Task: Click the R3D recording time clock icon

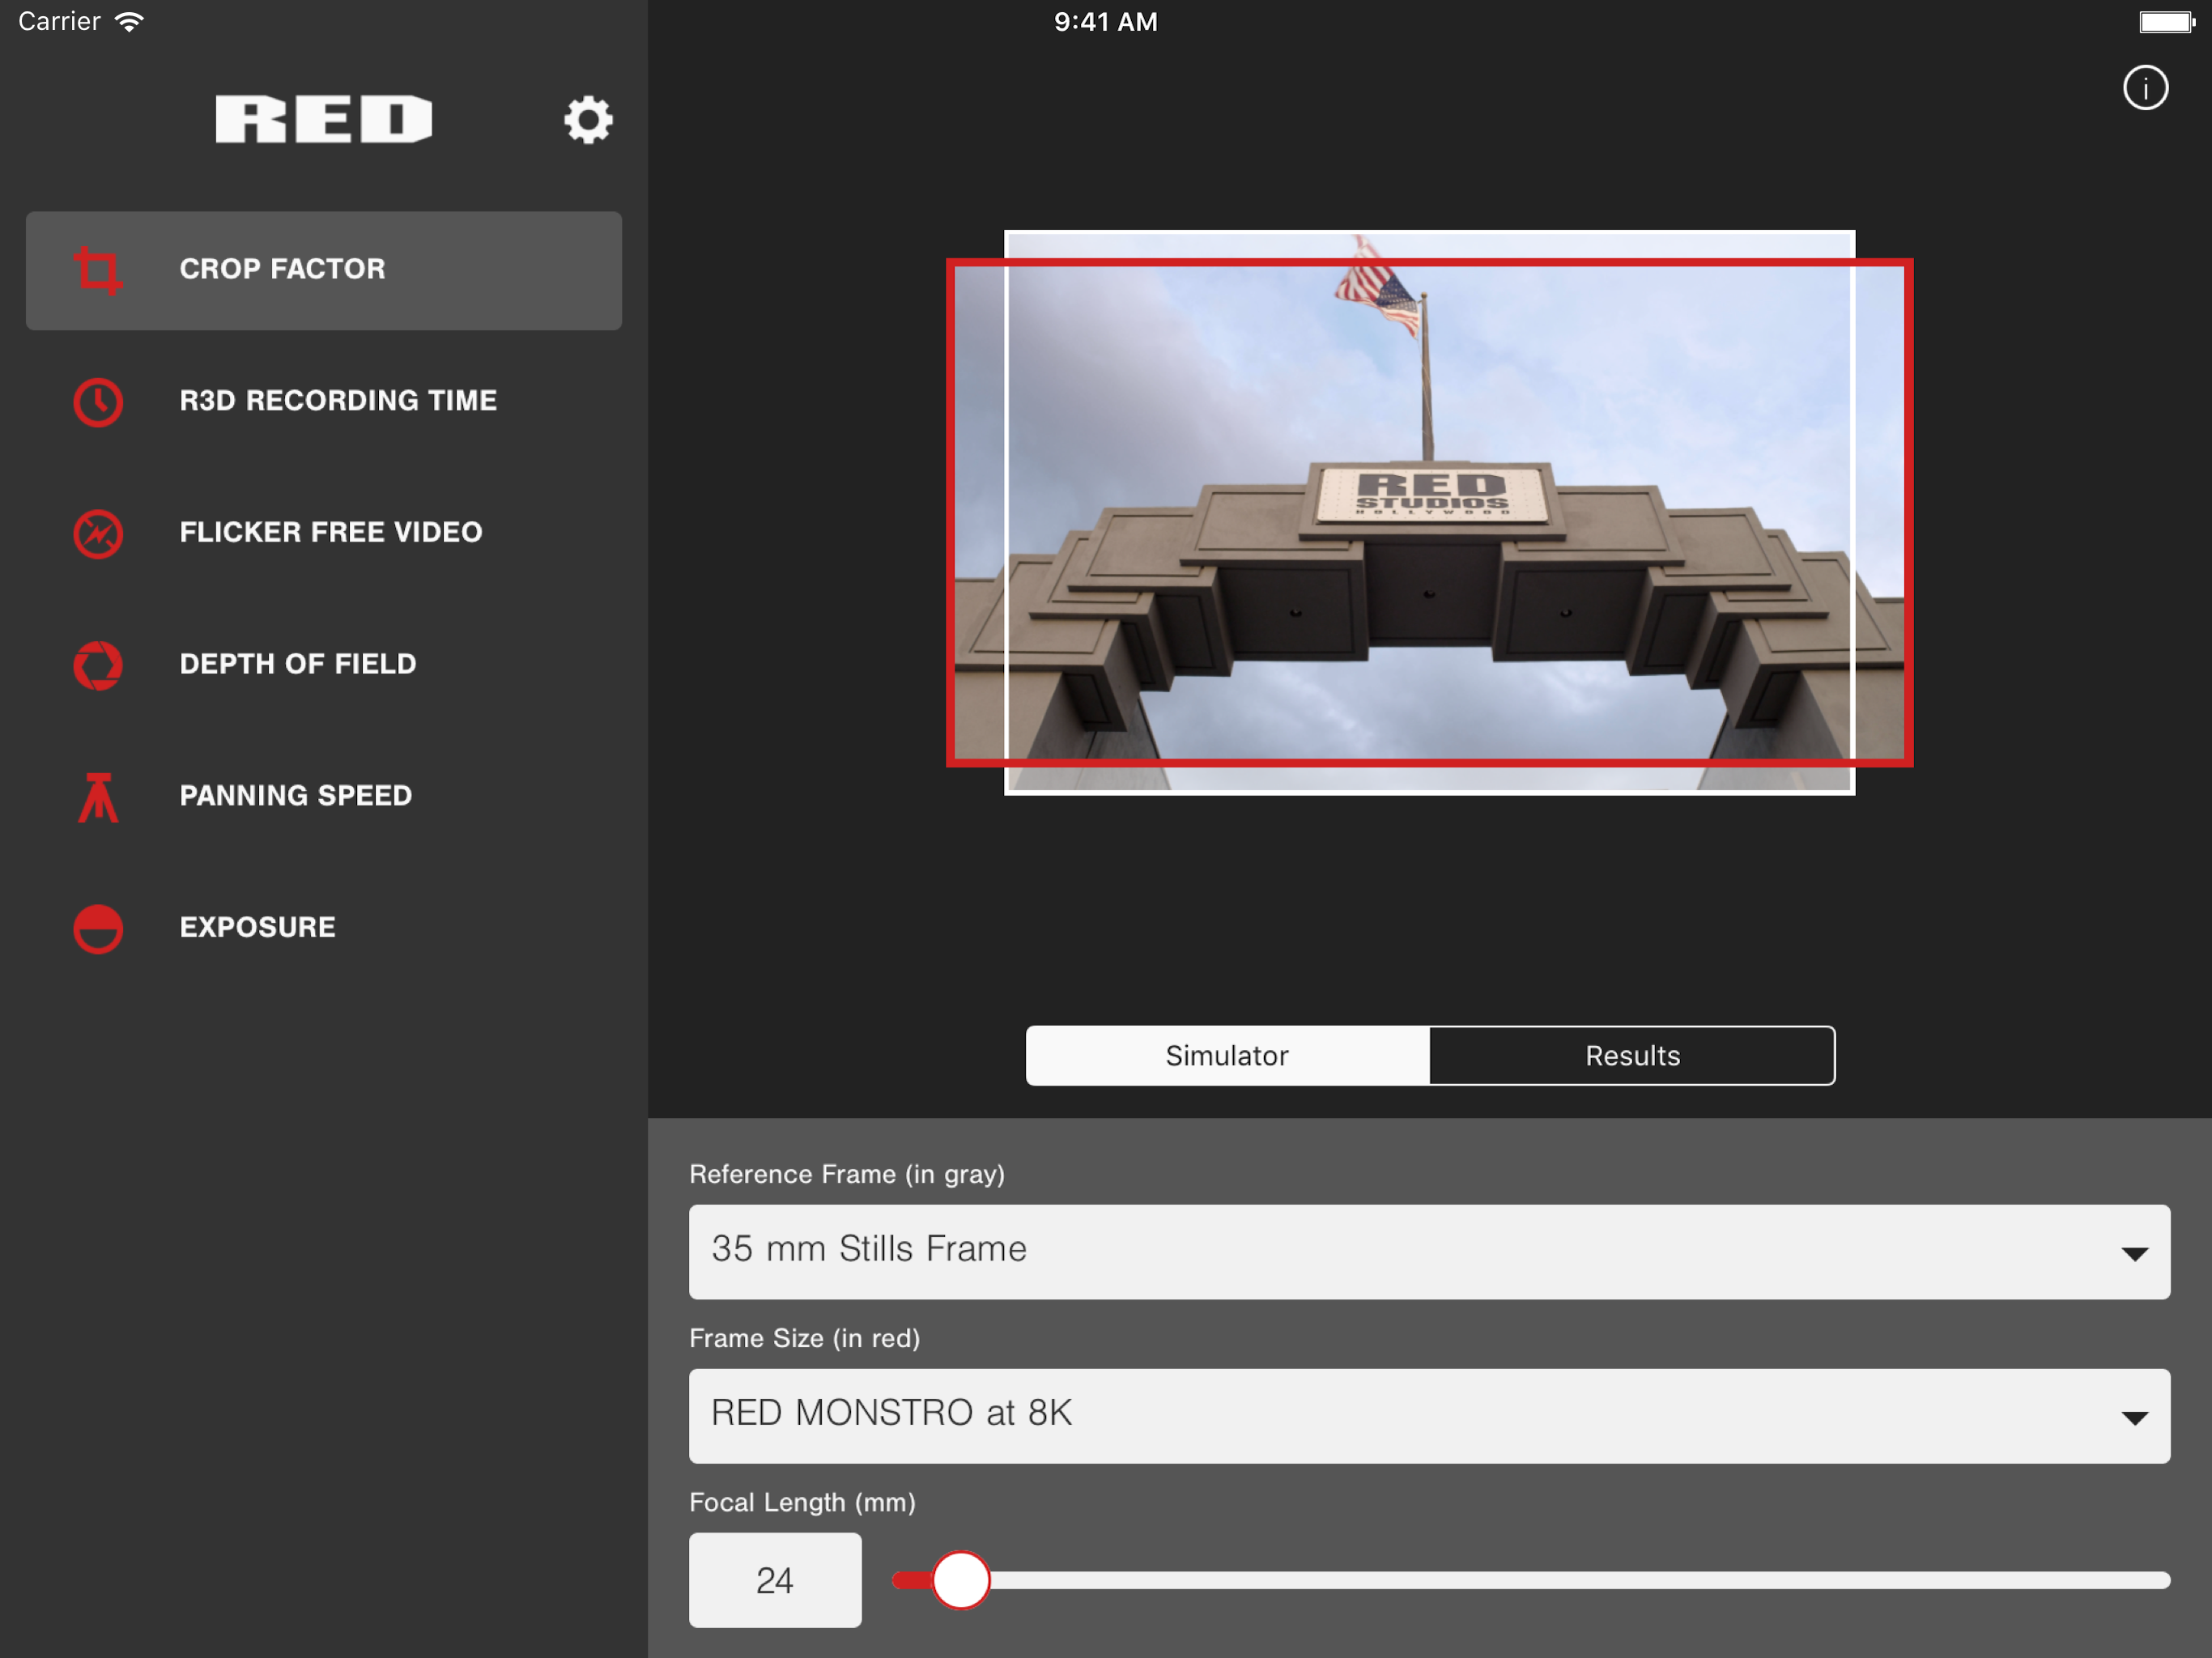Action: coord(98,402)
